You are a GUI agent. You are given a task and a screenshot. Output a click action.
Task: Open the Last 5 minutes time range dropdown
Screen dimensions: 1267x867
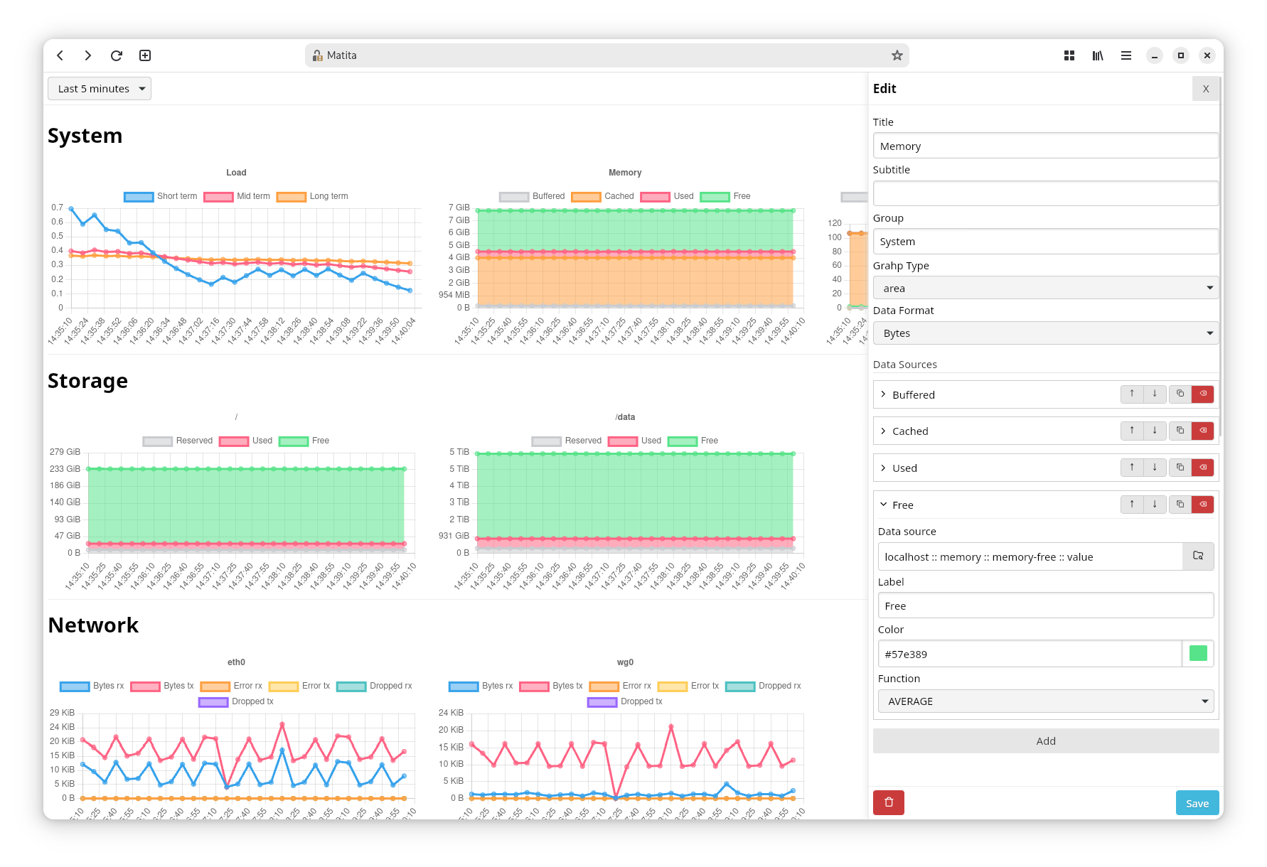coord(100,89)
